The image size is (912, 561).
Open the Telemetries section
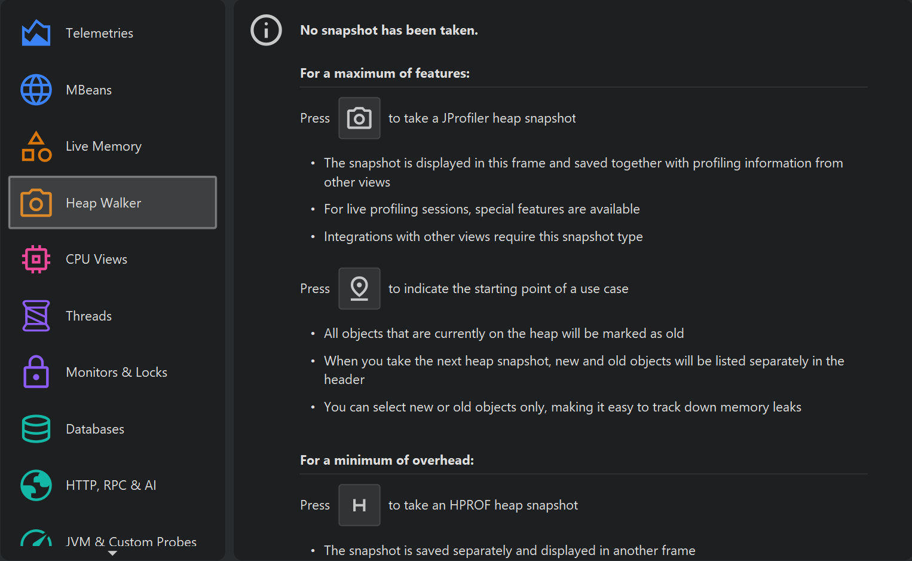coord(99,33)
